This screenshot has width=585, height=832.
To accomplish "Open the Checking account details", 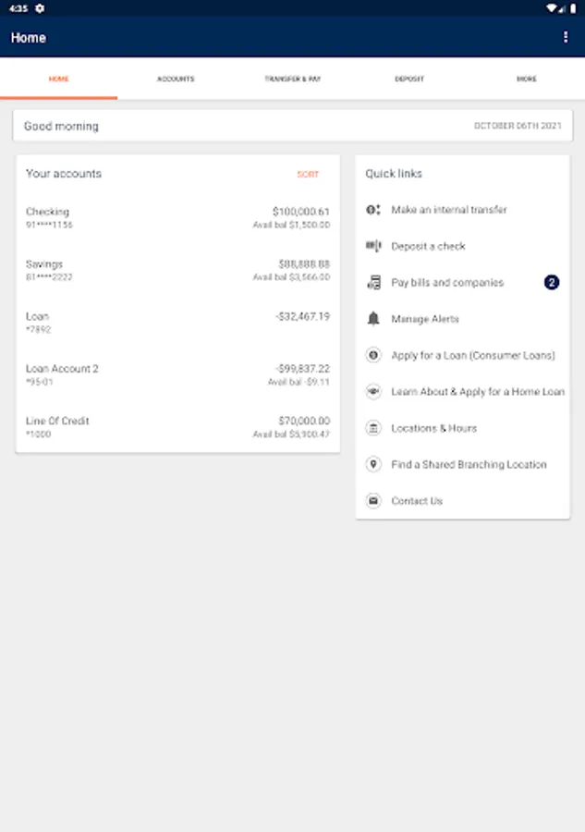I will pos(177,218).
